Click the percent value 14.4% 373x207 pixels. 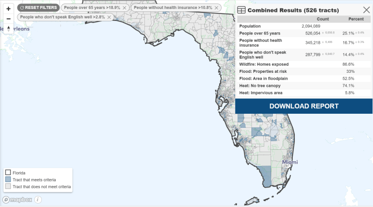pyautogui.click(x=348, y=54)
